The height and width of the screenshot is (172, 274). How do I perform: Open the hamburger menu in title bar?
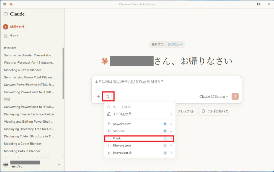5,4
